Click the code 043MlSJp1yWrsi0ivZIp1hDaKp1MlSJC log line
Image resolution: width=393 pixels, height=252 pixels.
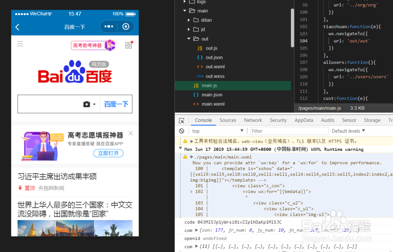click(x=233, y=222)
